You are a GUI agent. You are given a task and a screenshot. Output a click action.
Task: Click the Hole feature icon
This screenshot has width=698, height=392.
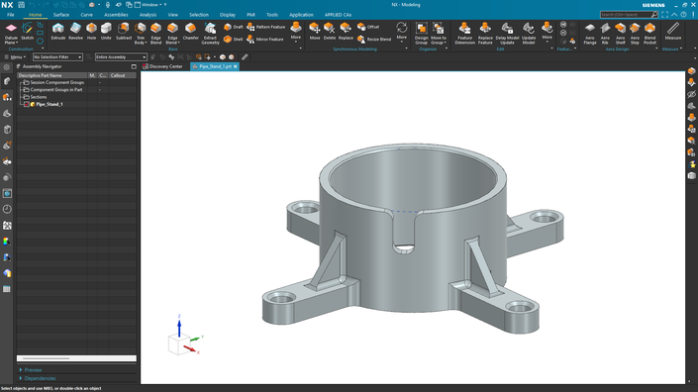[91, 32]
